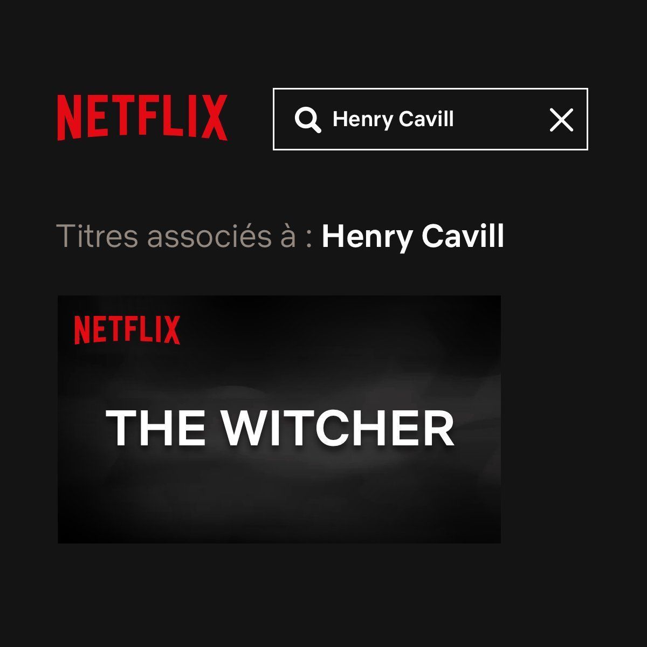Viewport: 647px width, 647px height.
Task: Click the 'Titres associés à' label
Action: click(176, 236)
